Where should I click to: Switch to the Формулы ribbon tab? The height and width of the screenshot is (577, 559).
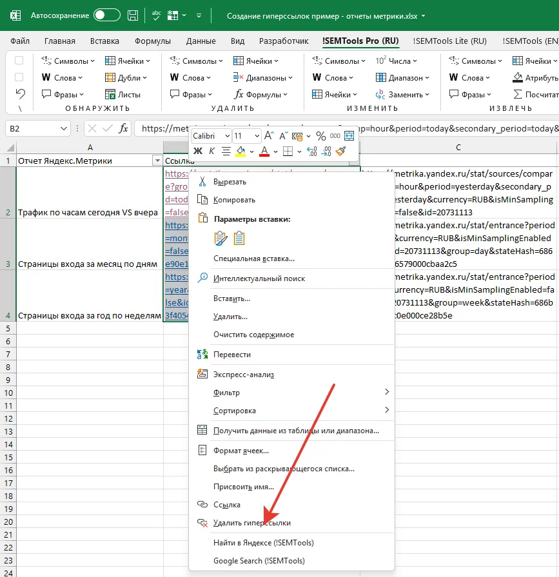point(152,41)
